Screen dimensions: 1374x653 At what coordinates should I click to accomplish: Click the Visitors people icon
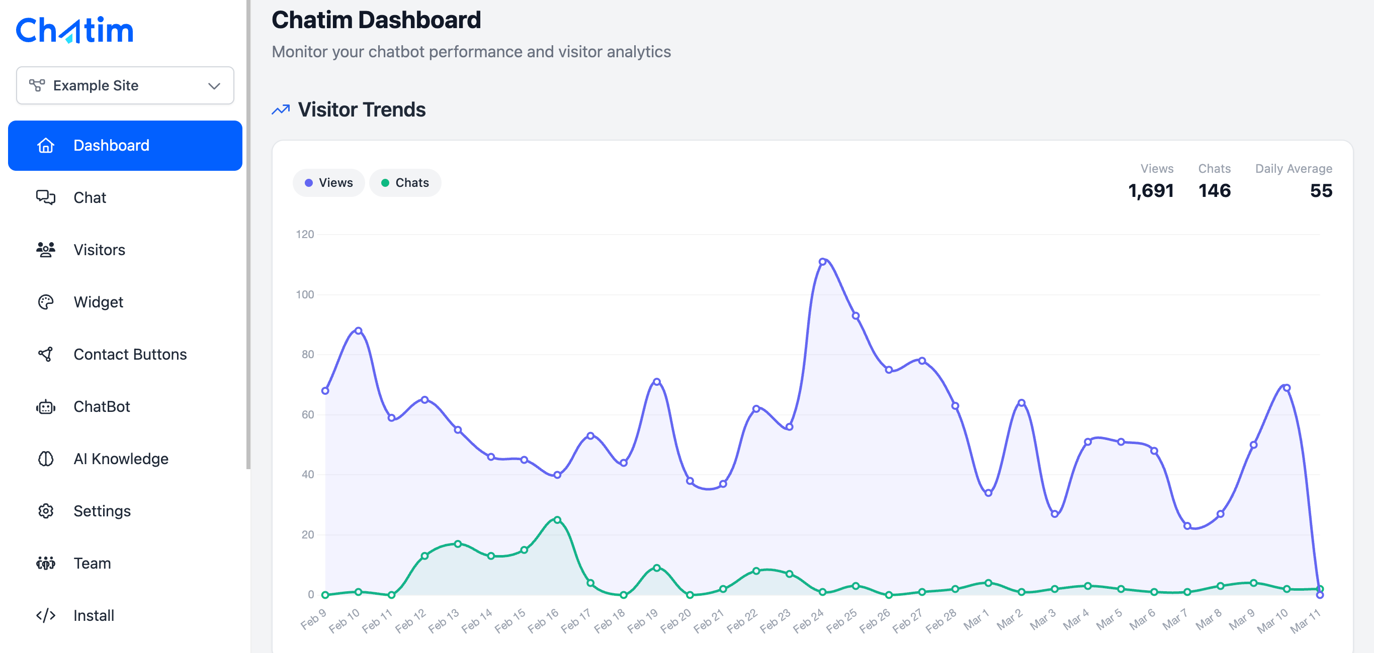click(46, 250)
